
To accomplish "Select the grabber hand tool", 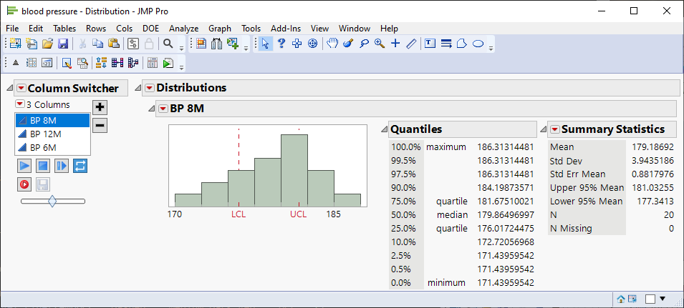I will coord(332,44).
